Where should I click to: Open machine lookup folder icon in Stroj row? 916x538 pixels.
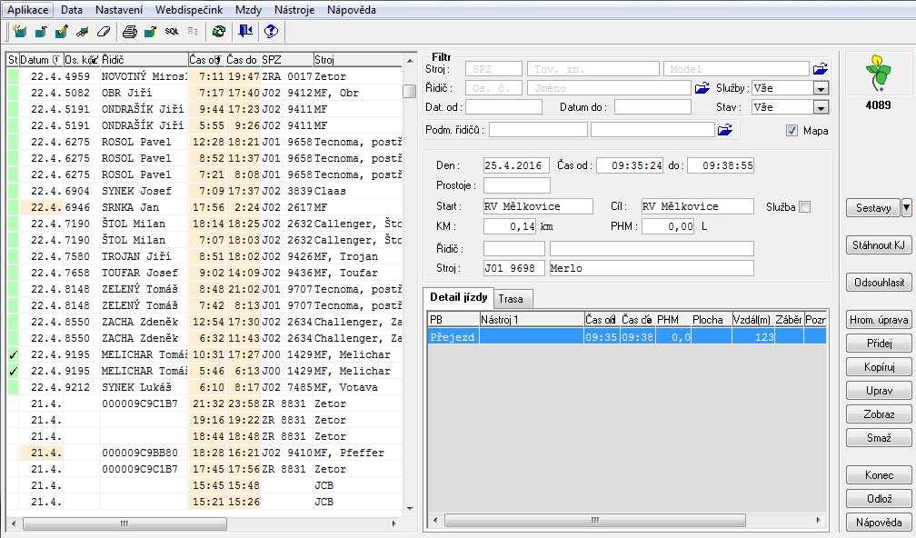pos(821,69)
